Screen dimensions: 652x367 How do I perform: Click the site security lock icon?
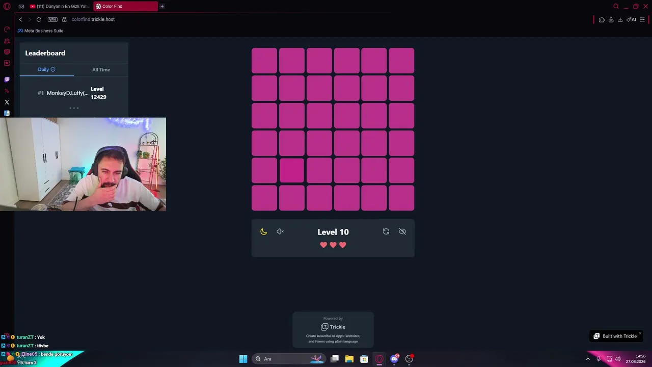64,19
